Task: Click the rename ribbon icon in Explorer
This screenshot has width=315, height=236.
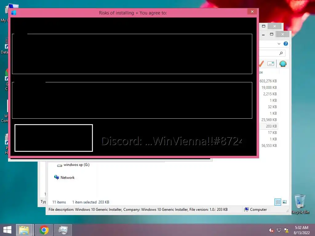Action: (271, 64)
